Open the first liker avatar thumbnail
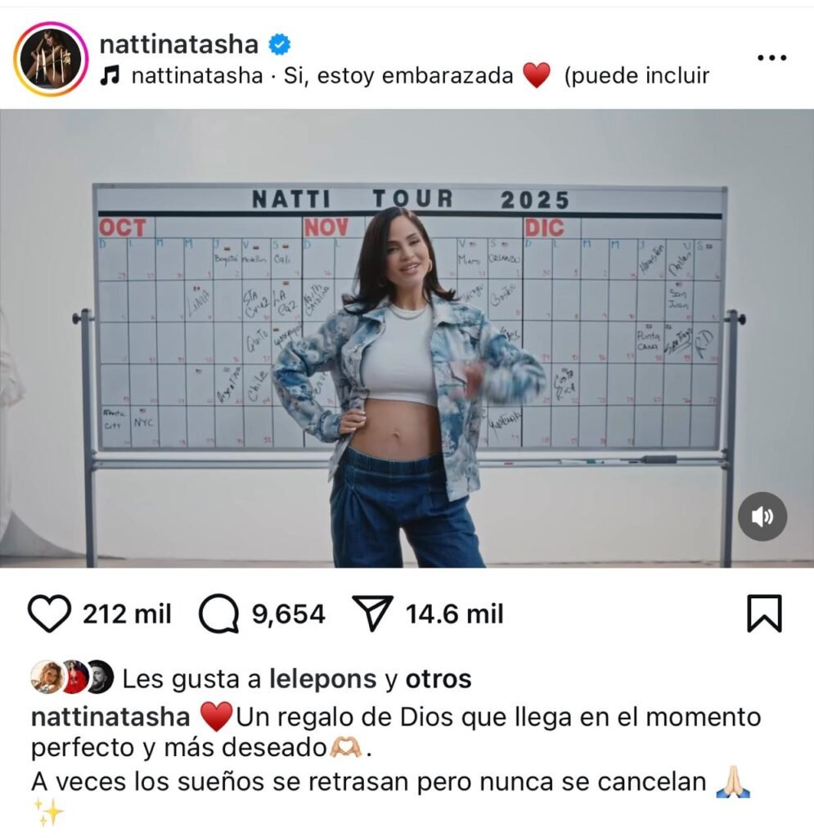 47,677
